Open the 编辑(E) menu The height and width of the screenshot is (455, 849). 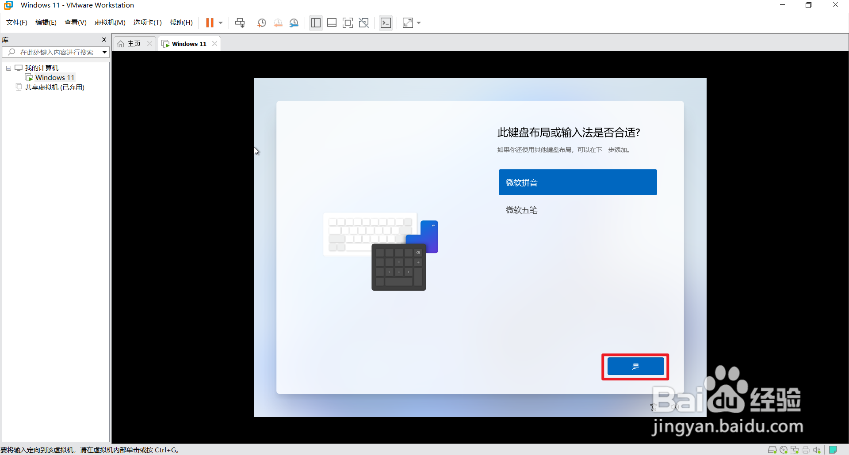(46, 23)
